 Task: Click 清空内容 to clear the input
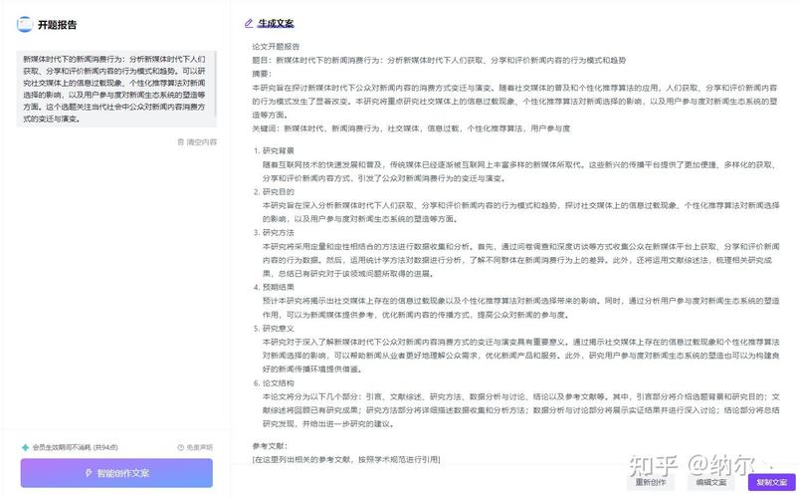pyautogui.click(x=201, y=141)
